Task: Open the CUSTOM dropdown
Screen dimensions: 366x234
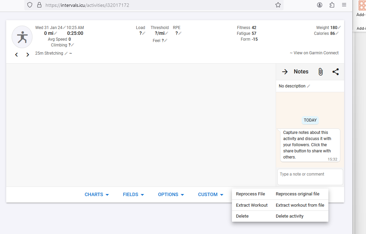Action: (211, 194)
